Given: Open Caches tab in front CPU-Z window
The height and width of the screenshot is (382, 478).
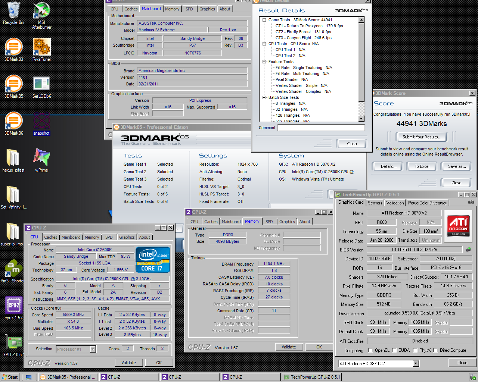Looking at the screenshot, I should click(x=51, y=237).
